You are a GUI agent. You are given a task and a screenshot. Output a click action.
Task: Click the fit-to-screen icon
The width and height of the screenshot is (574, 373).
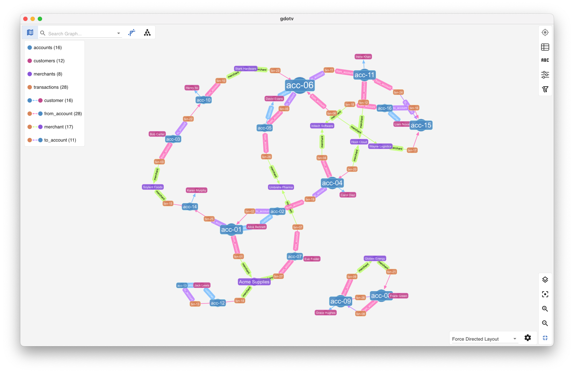[x=545, y=294]
